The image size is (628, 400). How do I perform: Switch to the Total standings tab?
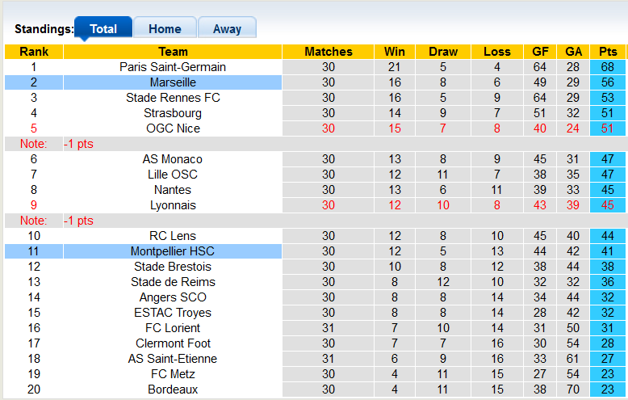(103, 28)
